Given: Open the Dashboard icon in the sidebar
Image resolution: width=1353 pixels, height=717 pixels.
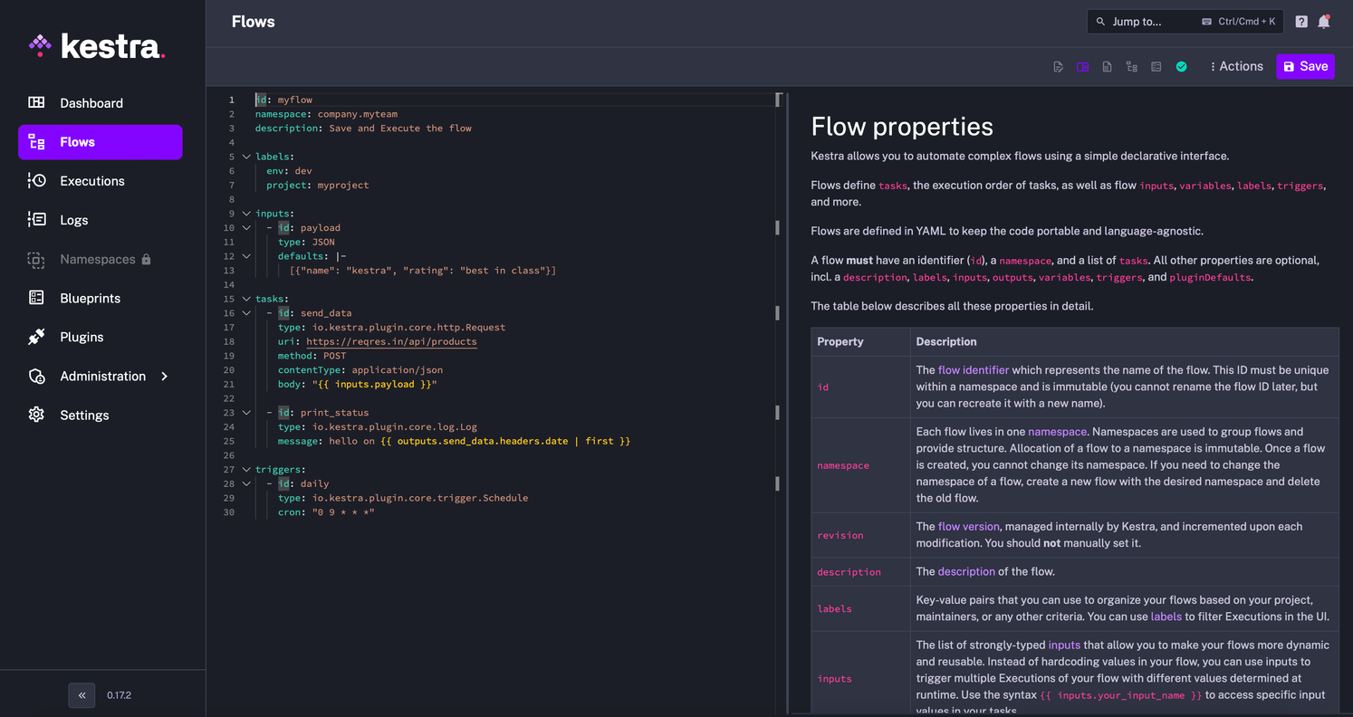Looking at the screenshot, I should (x=36, y=103).
